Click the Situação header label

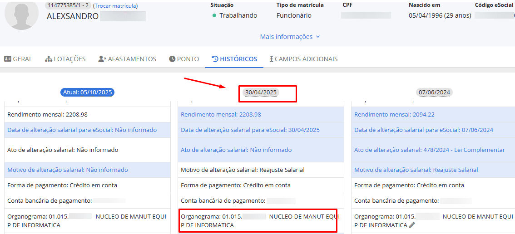coord(222,5)
